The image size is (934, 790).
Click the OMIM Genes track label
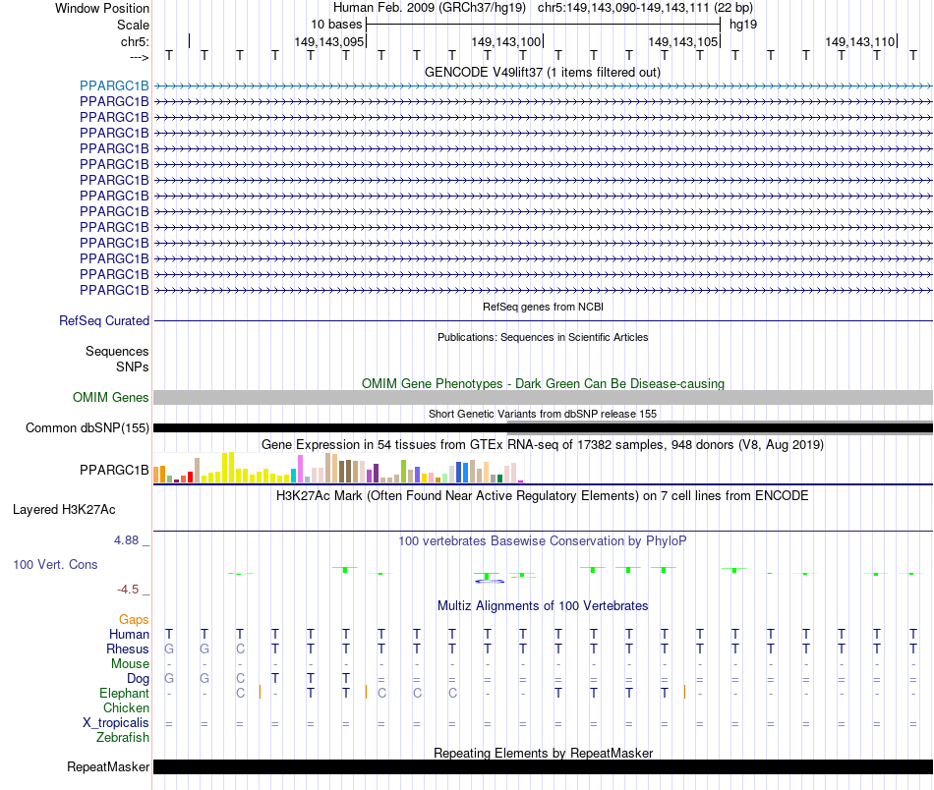[x=111, y=397]
